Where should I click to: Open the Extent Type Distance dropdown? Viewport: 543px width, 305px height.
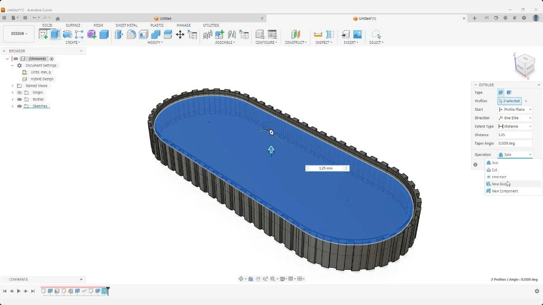[514, 126]
